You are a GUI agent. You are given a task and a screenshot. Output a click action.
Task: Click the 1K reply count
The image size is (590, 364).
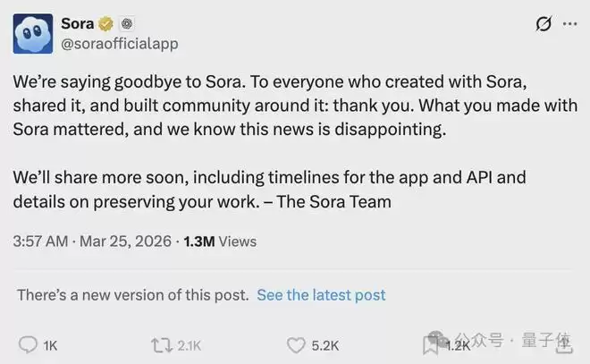[x=50, y=345]
